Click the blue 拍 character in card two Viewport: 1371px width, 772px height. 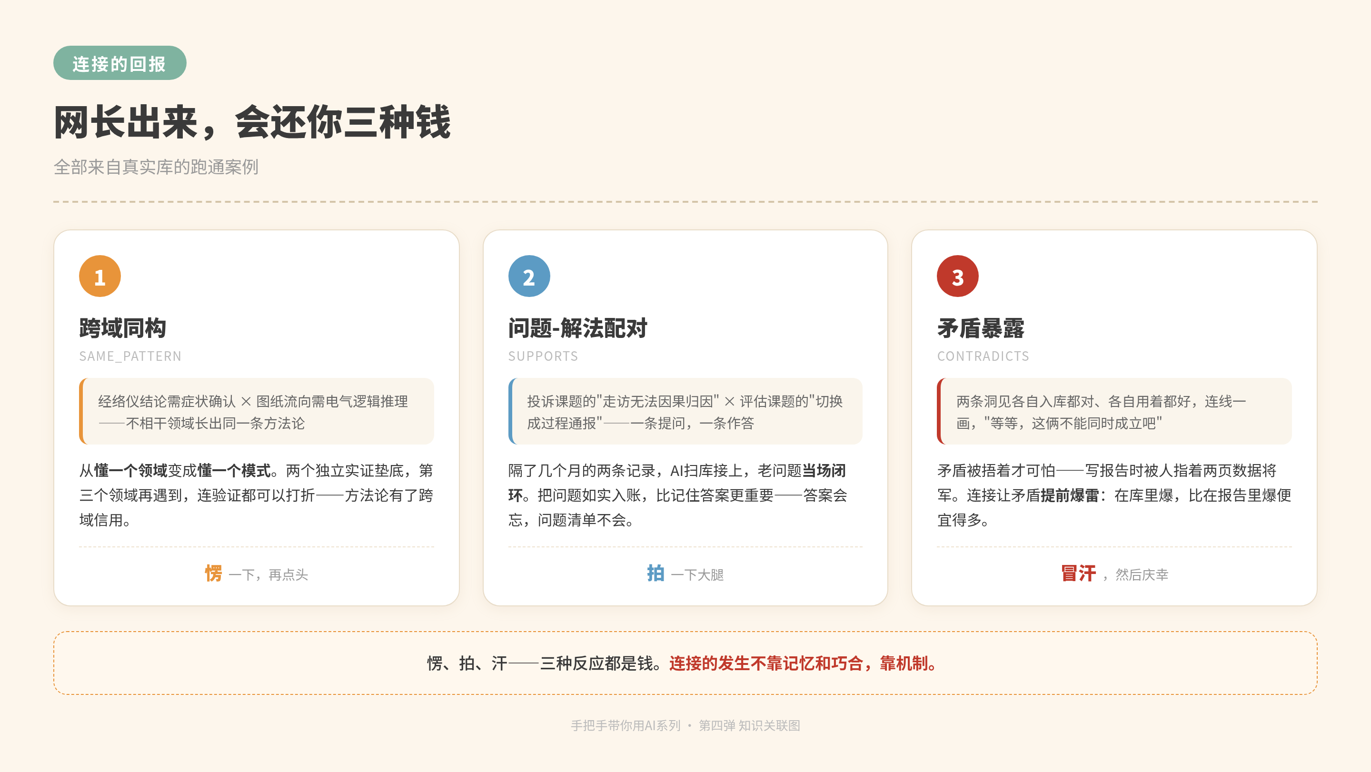[x=656, y=574]
